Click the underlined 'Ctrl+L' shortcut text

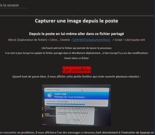coord(54,40)
